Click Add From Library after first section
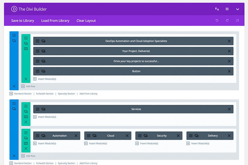 point(88,94)
